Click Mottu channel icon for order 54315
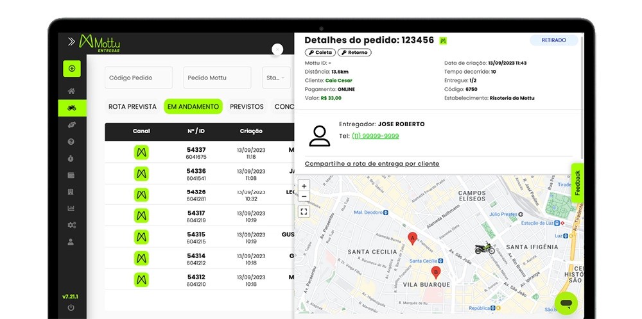Screen dimensions: 642x319 (141, 237)
